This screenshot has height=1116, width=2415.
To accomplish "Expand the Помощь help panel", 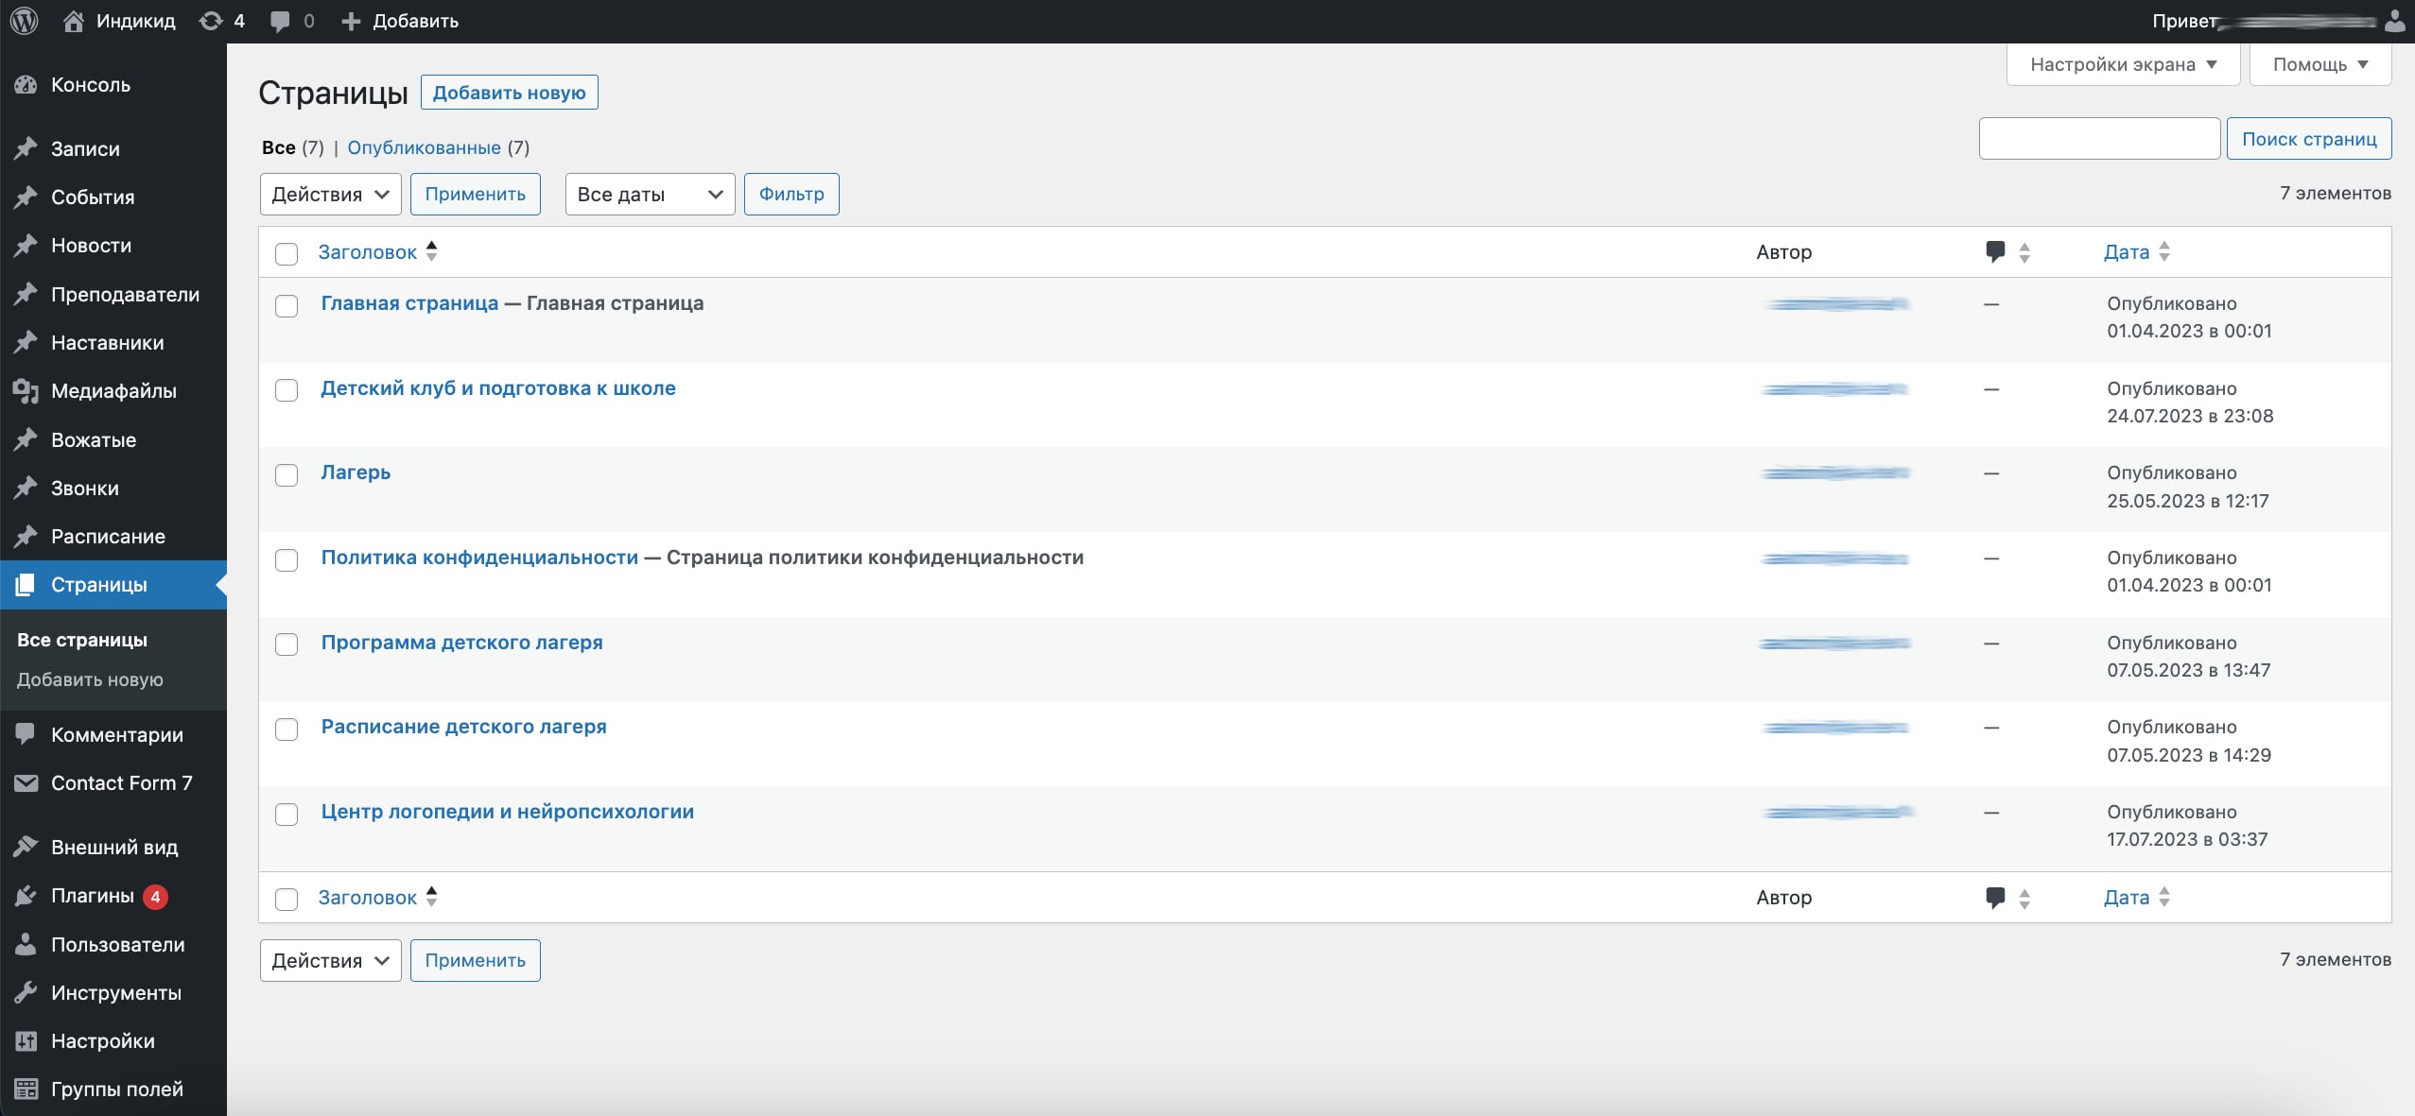I will point(2320,64).
